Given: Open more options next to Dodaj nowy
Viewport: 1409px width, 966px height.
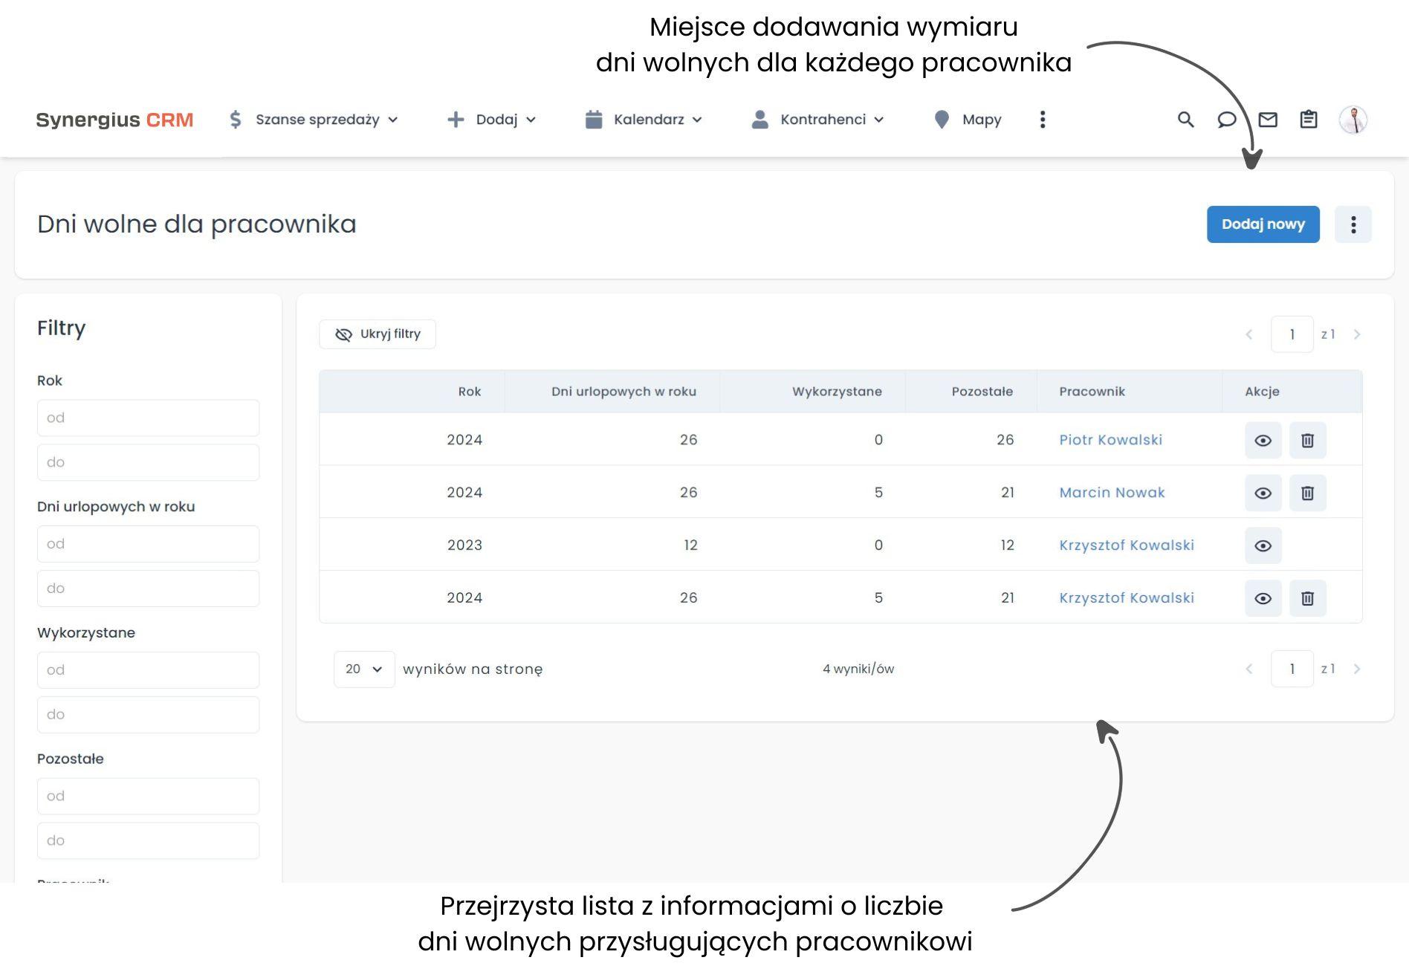Looking at the screenshot, I should (1353, 224).
